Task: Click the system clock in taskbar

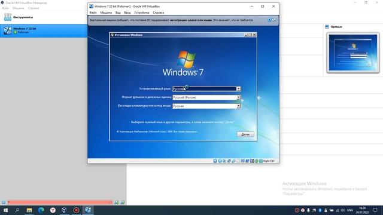Action: (362, 210)
